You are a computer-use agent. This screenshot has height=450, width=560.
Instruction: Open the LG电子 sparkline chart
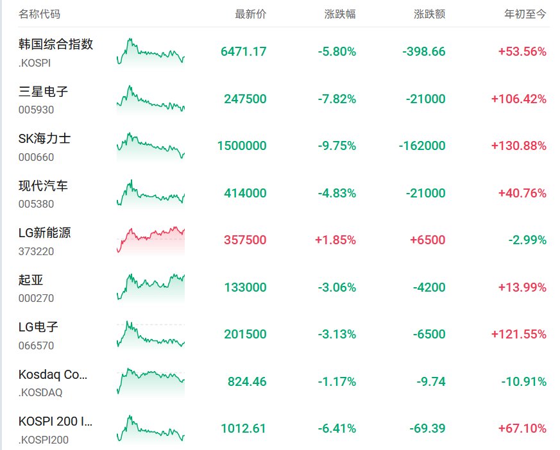click(x=151, y=335)
